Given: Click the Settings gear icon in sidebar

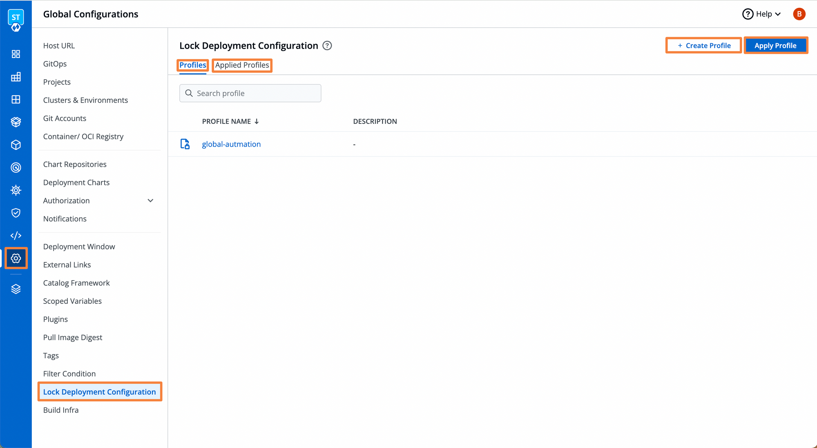Looking at the screenshot, I should point(15,258).
